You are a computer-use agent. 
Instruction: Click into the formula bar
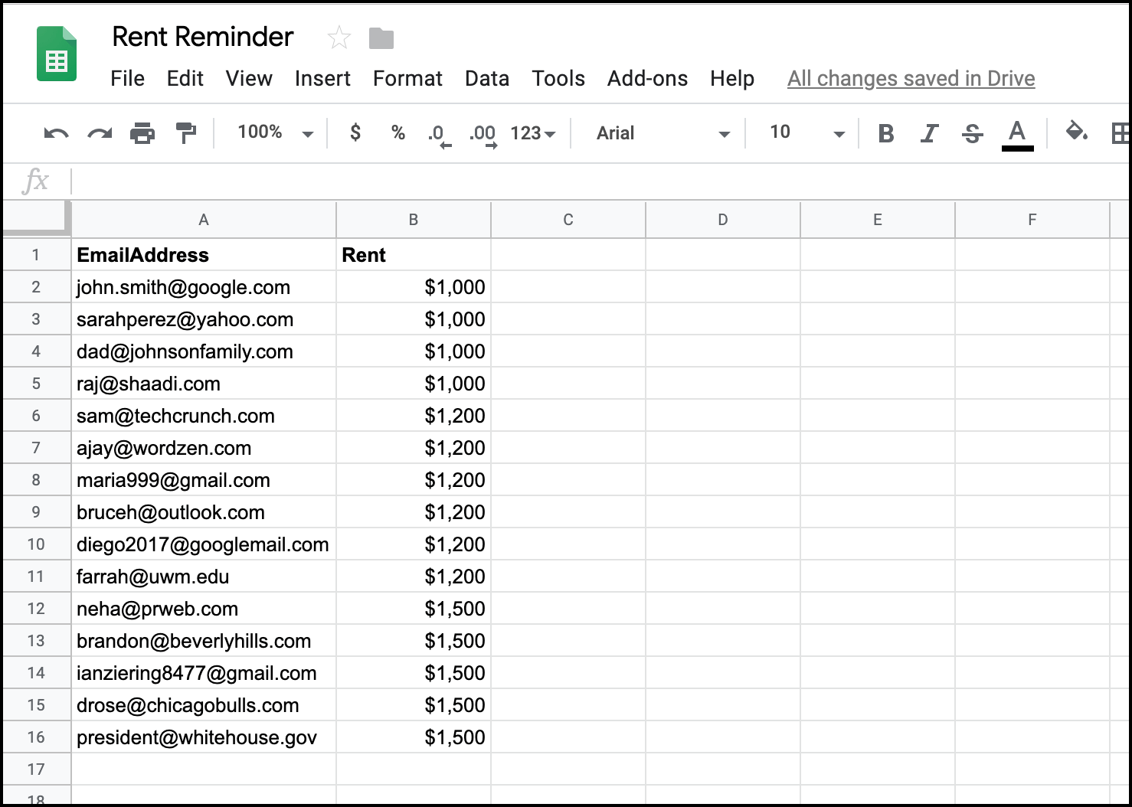pos(601,181)
